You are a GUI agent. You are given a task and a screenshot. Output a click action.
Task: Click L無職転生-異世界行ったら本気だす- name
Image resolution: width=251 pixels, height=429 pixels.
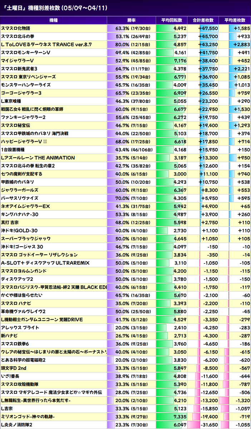[x=36, y=400]
